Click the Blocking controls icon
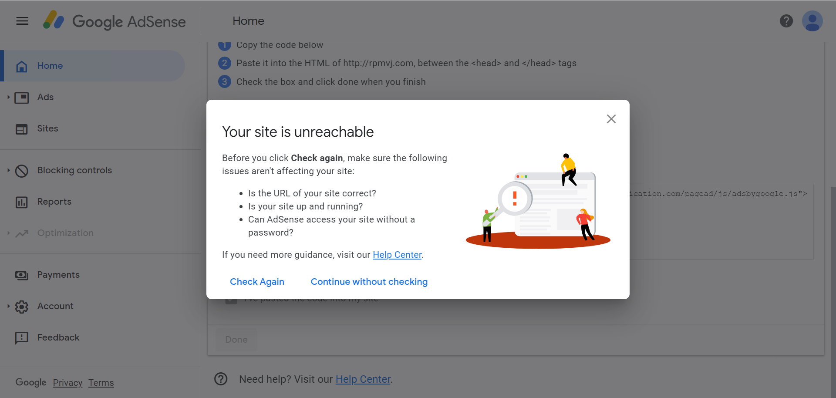 click(22, 171)
